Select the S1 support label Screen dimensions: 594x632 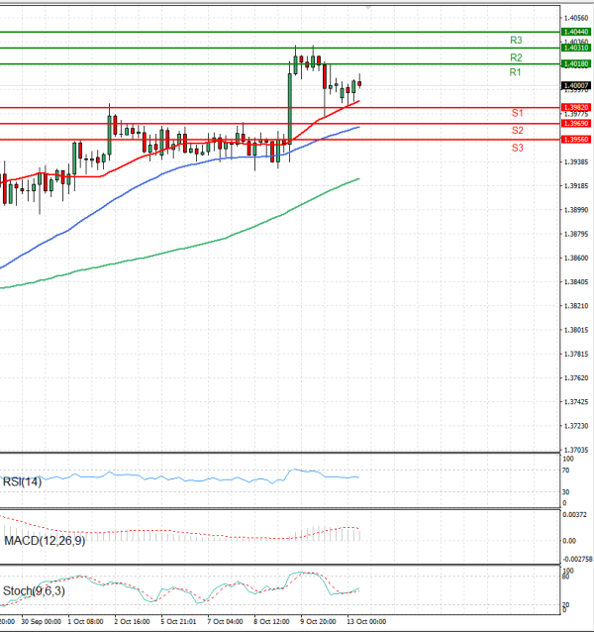(518, 115)
